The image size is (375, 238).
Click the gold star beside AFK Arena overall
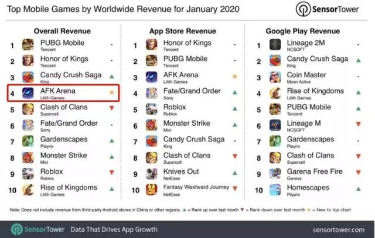pos(112,93)
